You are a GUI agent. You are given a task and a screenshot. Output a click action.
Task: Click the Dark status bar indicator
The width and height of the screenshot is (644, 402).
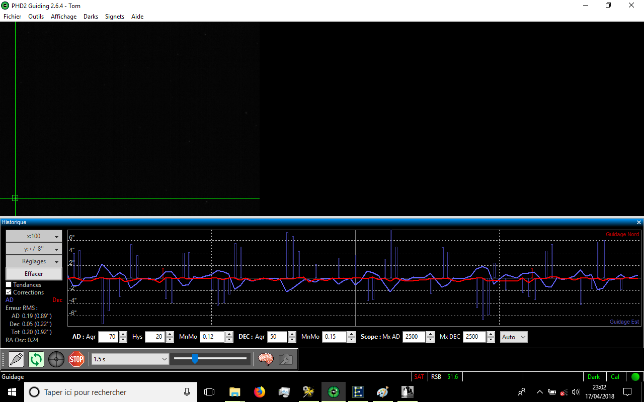click(x=594, y=376)
